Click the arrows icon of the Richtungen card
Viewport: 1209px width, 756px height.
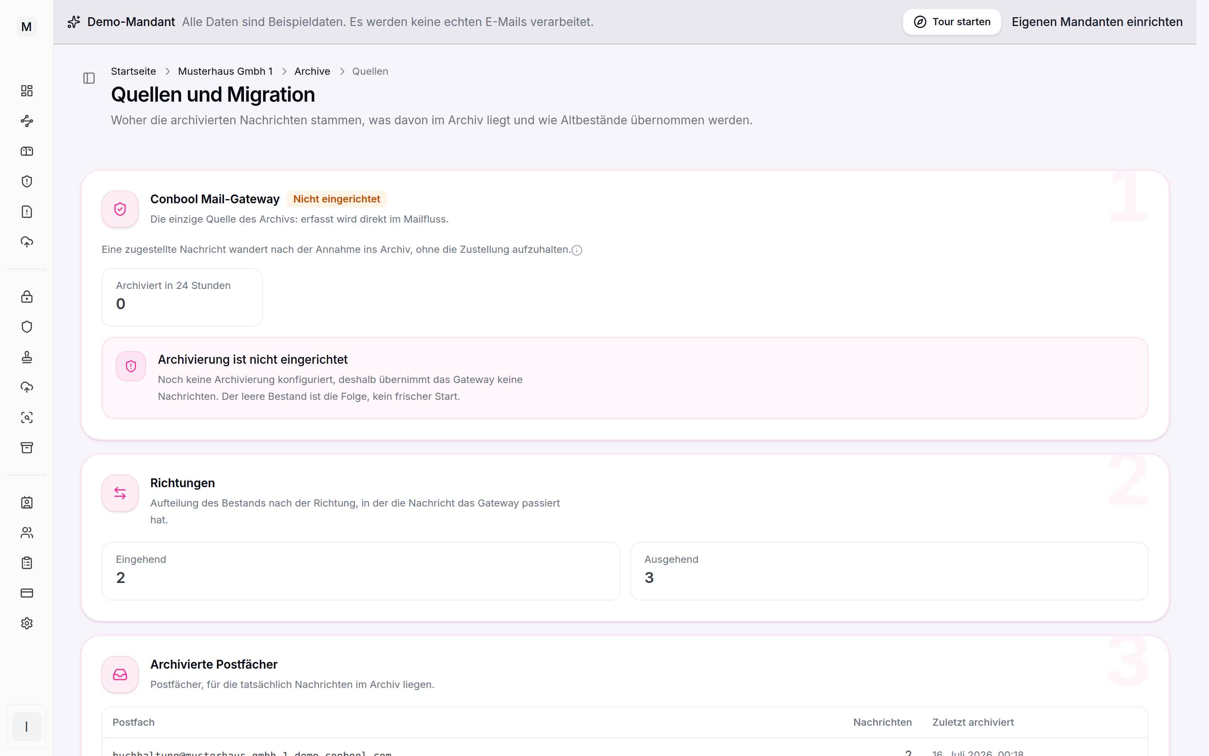click(120, 493)
